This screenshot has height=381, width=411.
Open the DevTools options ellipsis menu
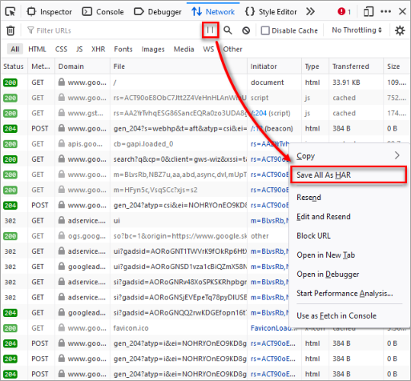pos(385,12)
